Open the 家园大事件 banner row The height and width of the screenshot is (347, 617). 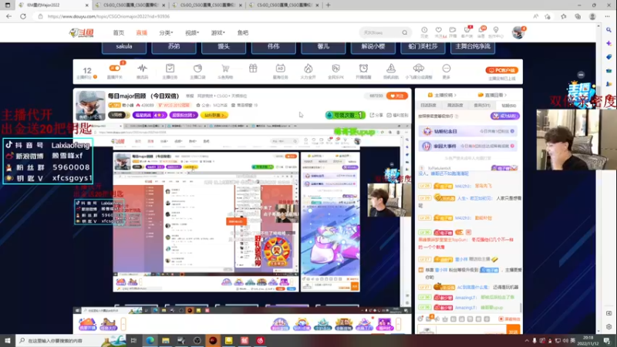[x=469, y=146]
